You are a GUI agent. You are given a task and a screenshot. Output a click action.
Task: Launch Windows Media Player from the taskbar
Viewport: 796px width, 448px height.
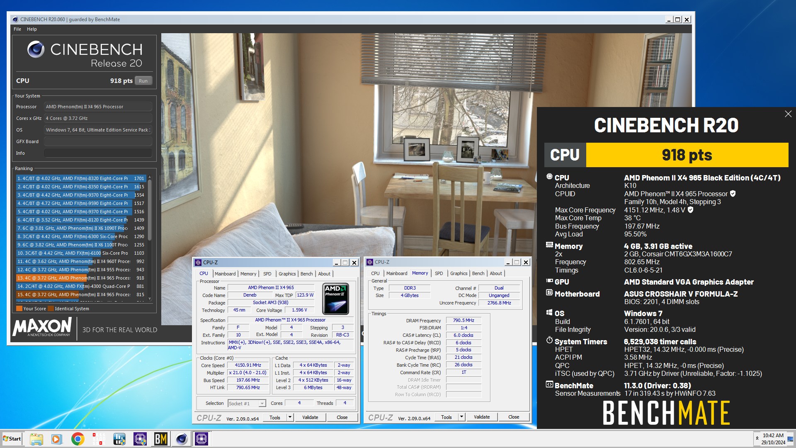pyautogui.click(x=57, y=439)
